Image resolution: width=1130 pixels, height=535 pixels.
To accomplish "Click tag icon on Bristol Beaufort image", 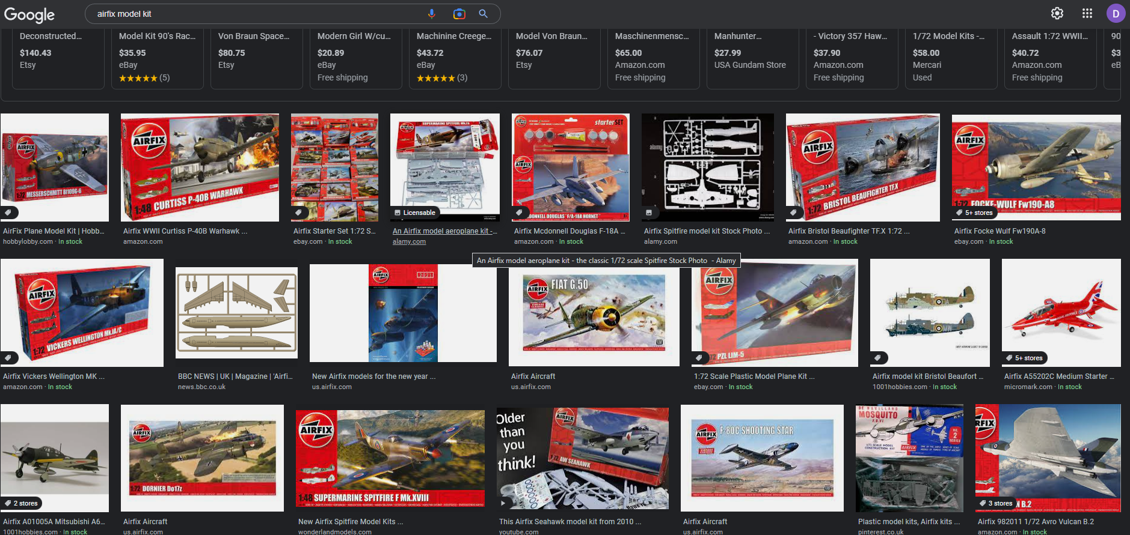I will coord(879,358).
